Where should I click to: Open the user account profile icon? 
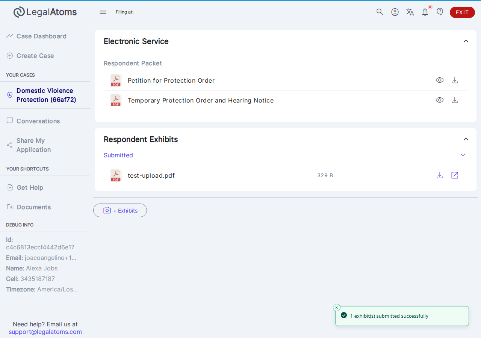coord(395,12)
